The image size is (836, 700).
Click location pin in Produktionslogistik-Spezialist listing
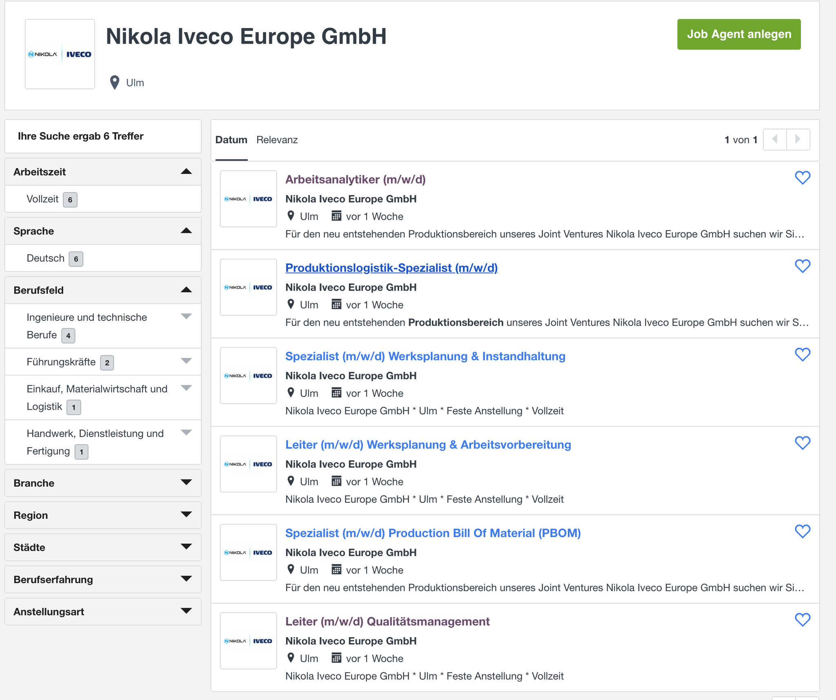(x=291, y=304)
